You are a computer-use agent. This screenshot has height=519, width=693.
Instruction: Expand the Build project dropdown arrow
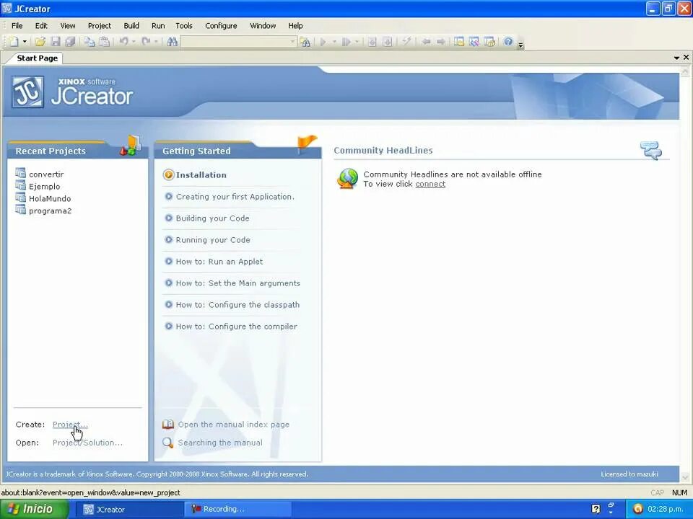357,42
